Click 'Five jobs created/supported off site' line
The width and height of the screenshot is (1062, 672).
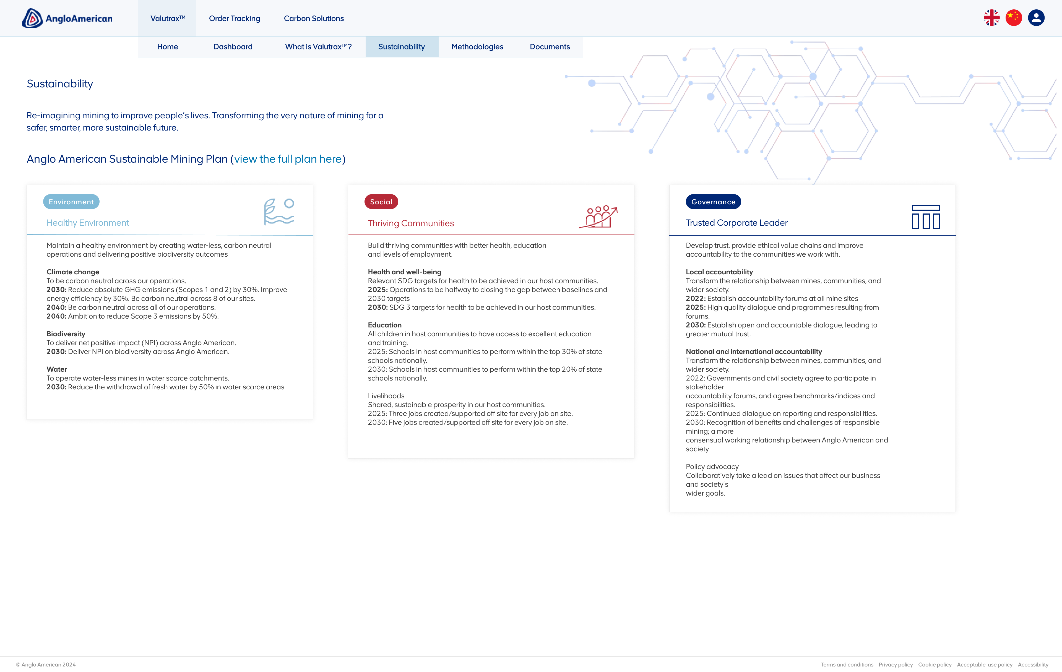(x=467, y=423)
